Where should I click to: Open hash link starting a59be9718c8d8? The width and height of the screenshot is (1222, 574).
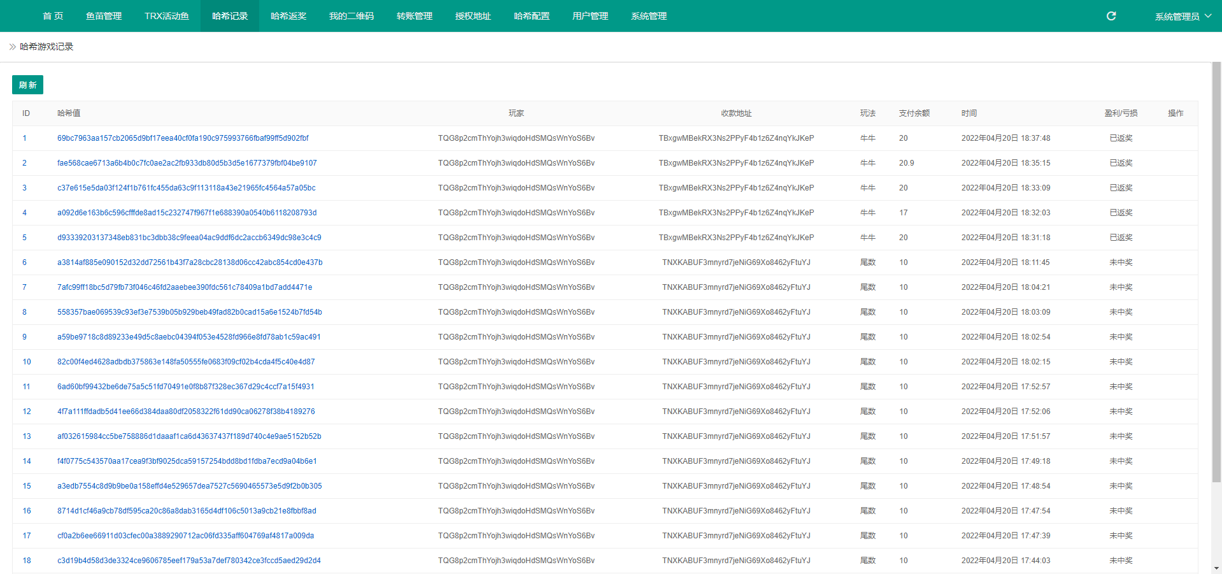[188, 337]
